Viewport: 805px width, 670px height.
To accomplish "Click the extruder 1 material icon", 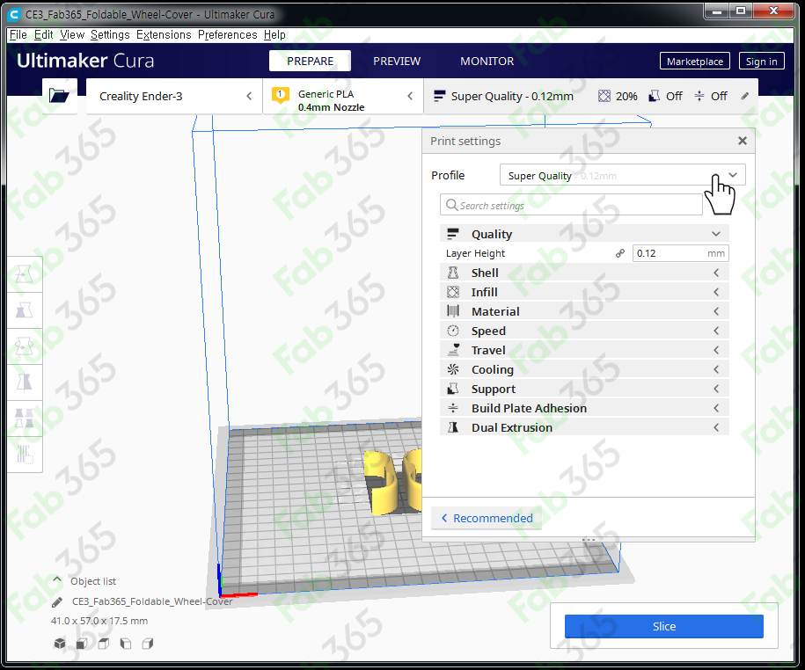I will click(x=281, y=96).
